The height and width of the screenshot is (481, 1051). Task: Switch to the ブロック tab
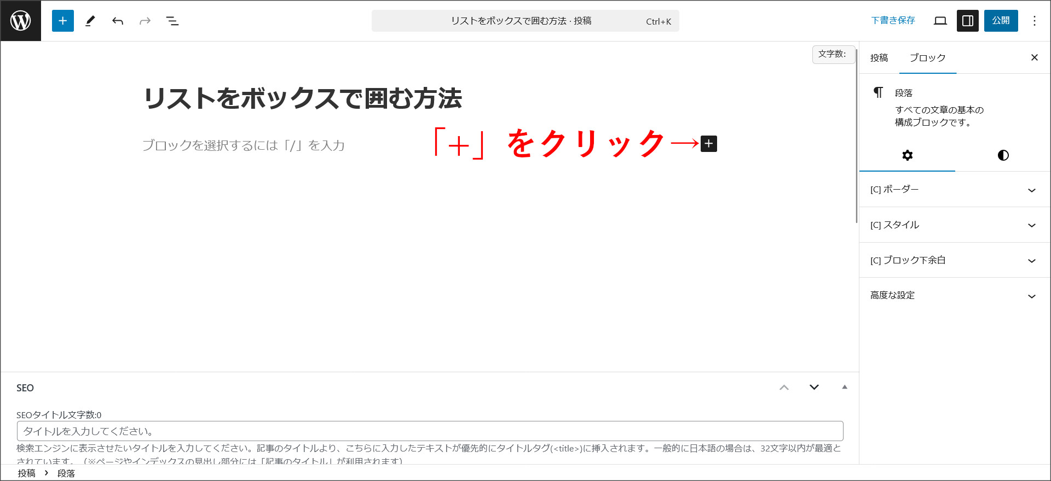click(x=928, y=57)
